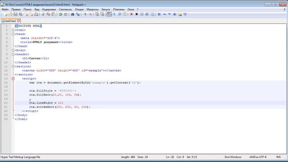Click 'Hyper Text Markup Language file' status text
The height and width of the screenshot is (162, 288).
(x=20, y=157)
